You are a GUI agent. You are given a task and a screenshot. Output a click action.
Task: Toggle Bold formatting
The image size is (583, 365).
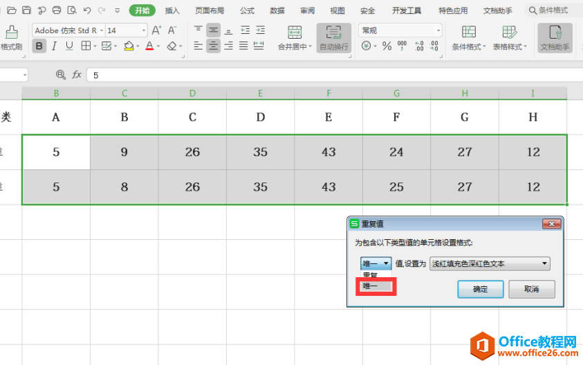[39, 46]
